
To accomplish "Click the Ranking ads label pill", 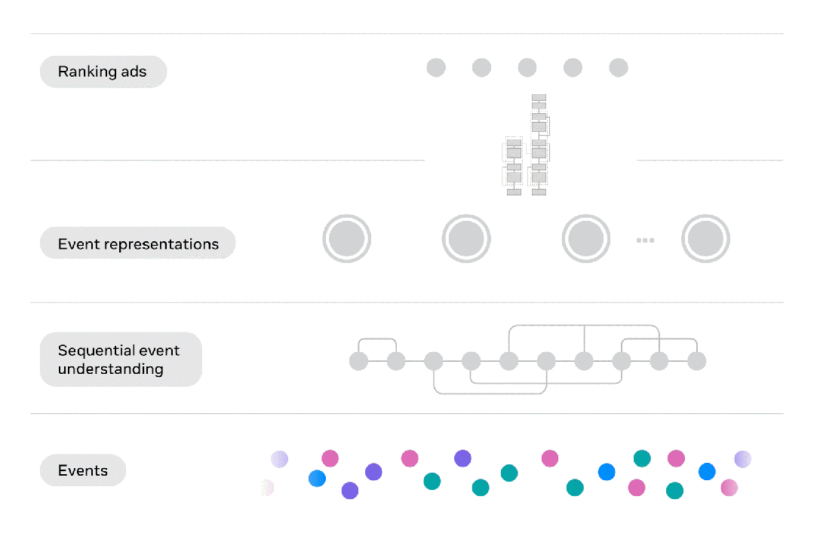I will [x=103, y=72].
